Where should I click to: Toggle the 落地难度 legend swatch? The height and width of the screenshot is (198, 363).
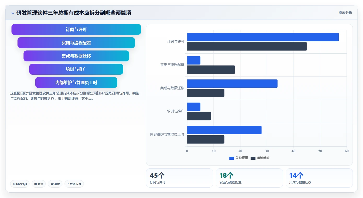(x=253, y=158)
